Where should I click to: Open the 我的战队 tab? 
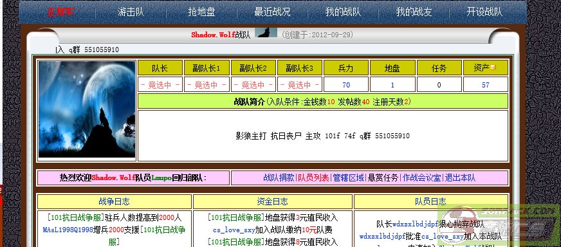(x=343, y=12)
